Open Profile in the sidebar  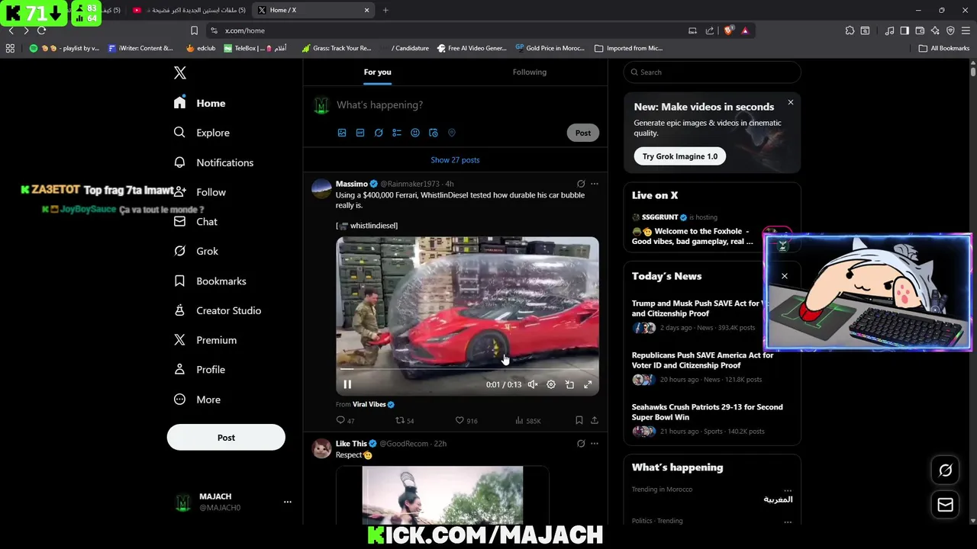click(199, 370)
